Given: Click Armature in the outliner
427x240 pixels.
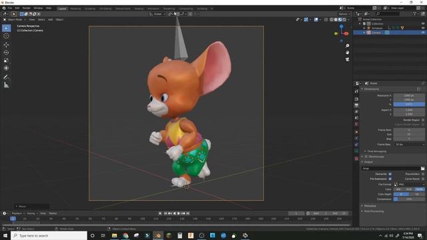Looking at the screenshot, I should click(377, 28).
